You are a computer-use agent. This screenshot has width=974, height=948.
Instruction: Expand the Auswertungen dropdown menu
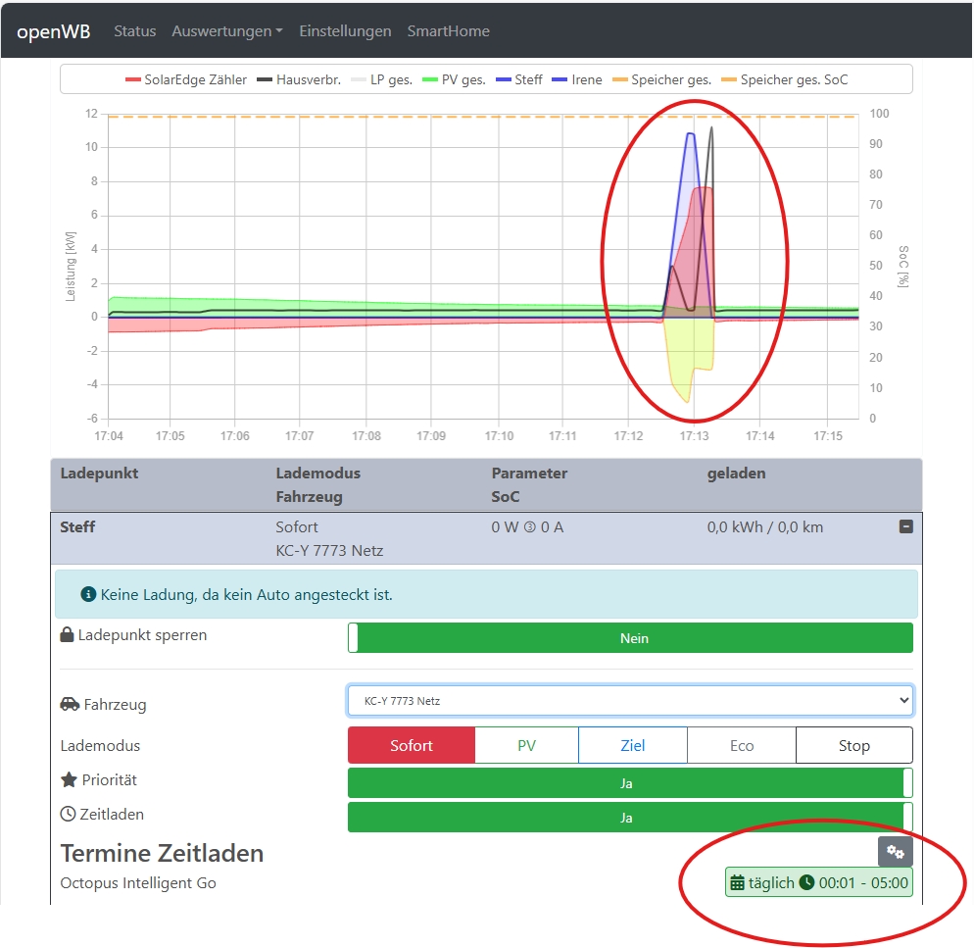pyautogui.click(x=227, y=31)
